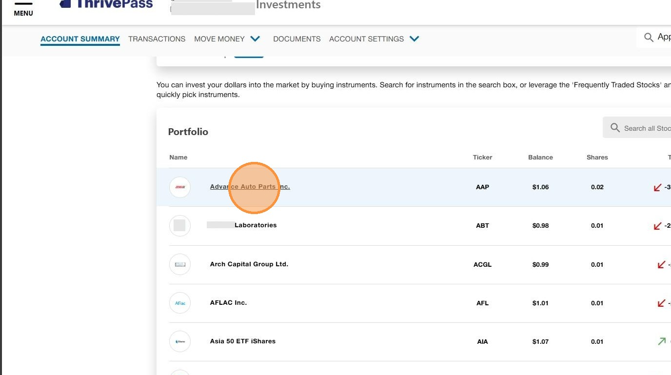Click the AFLAC logo icon
Image resolution: width=671 pixels, height=375 pixels.
[180, 303]
